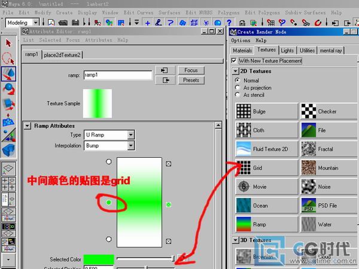The image size is (359, 269).
Task: Create a Movie texture node
Action: [x=267, y=187]
